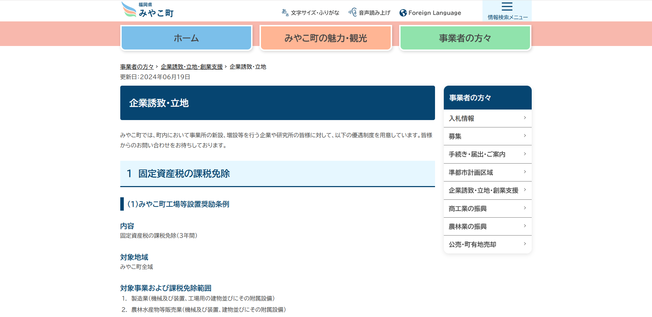
Task: Click list item 1 製造業
Action: coord(203,298)
